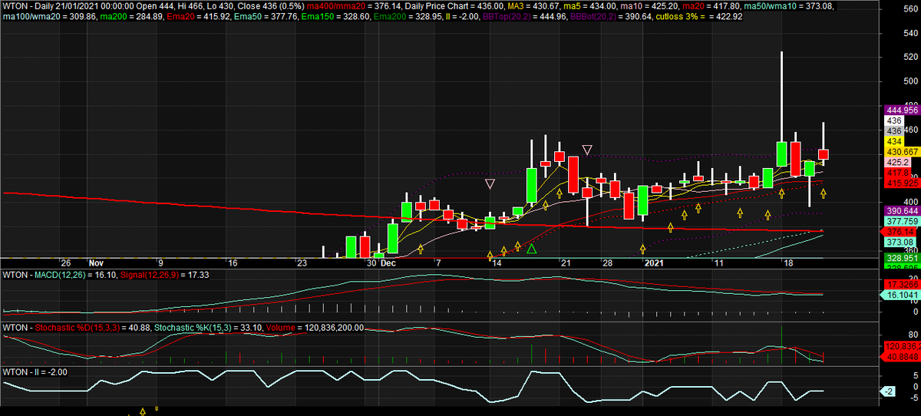Click the '14' date axis label

(496, 262)
